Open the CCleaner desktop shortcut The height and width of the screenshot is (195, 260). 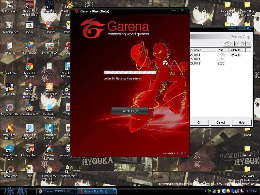click(49, 27)
